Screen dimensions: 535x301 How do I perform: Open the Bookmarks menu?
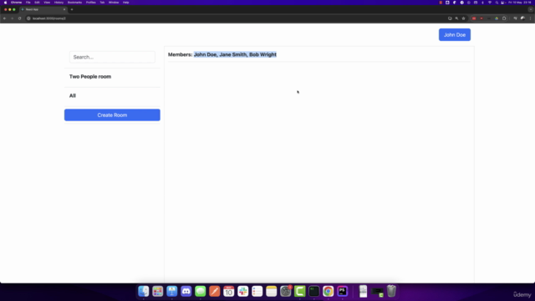pyautogui.click(x=74, y=3)
